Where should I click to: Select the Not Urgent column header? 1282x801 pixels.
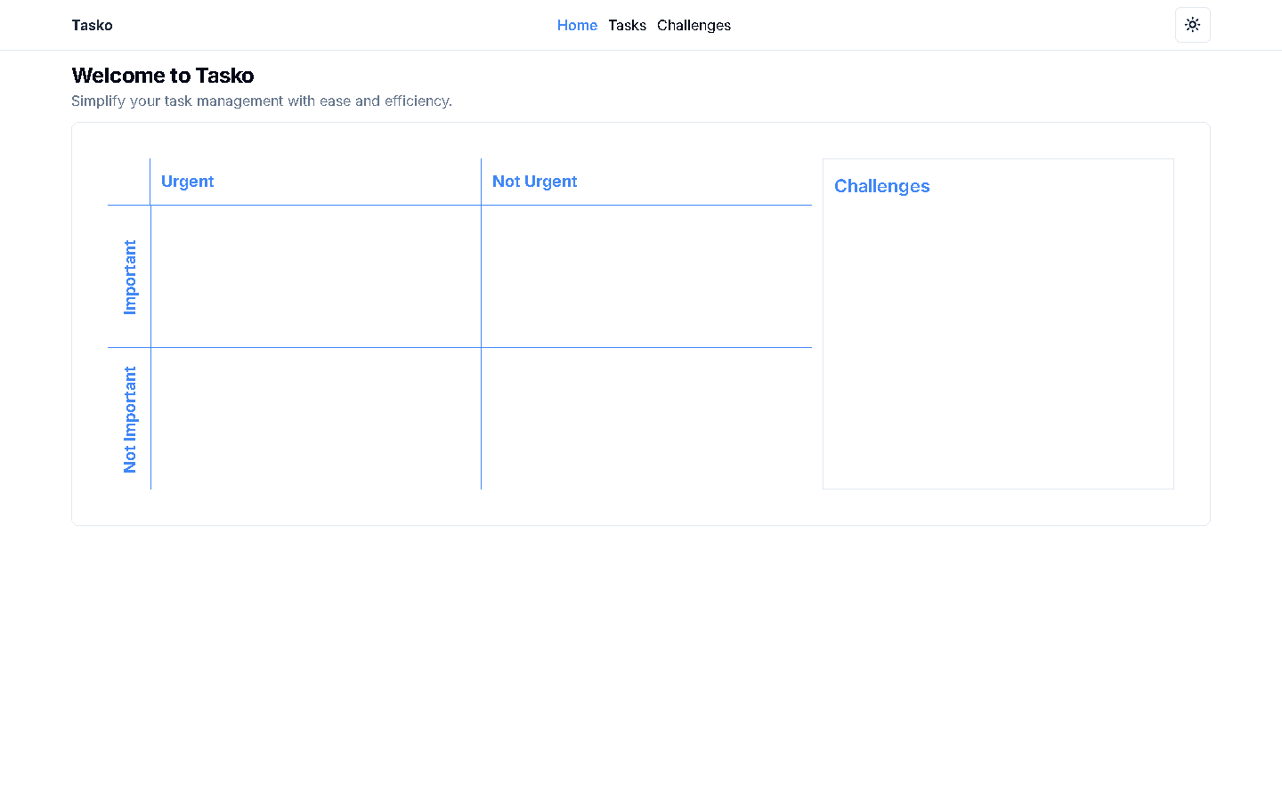pyautogui.click(x=534, y=182)
